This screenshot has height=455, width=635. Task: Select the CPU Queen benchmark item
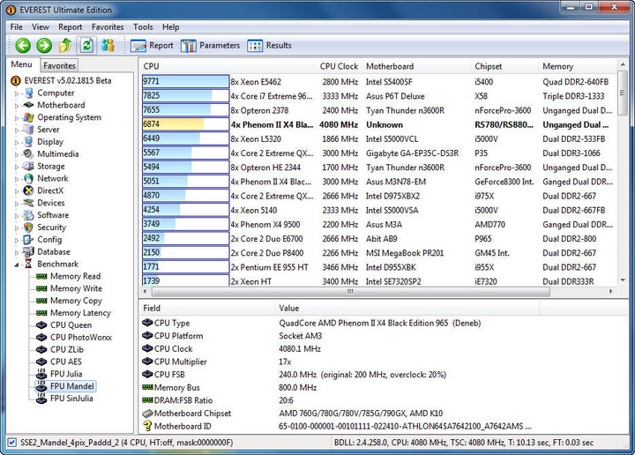71,324
